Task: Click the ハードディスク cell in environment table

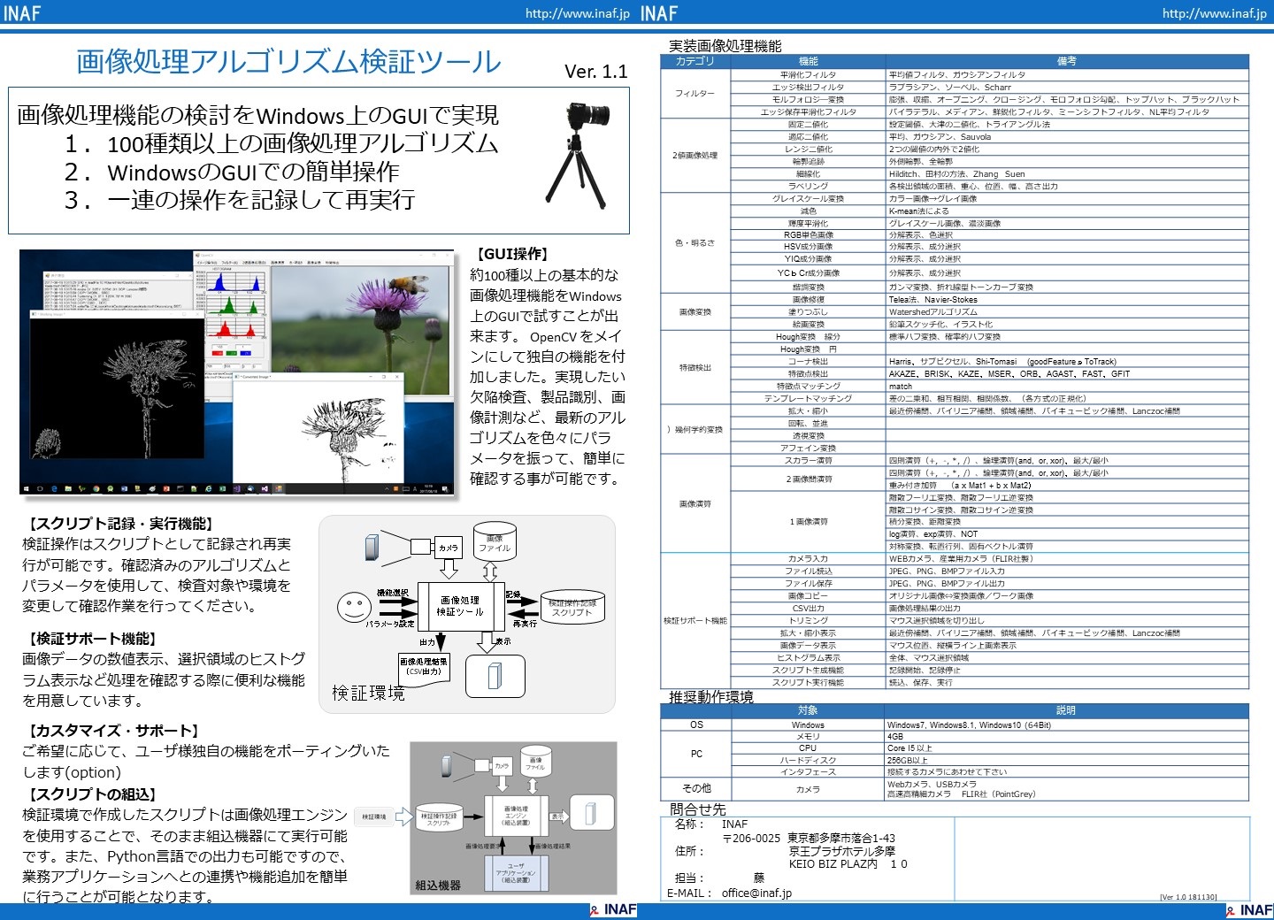Action: [808, 760]
